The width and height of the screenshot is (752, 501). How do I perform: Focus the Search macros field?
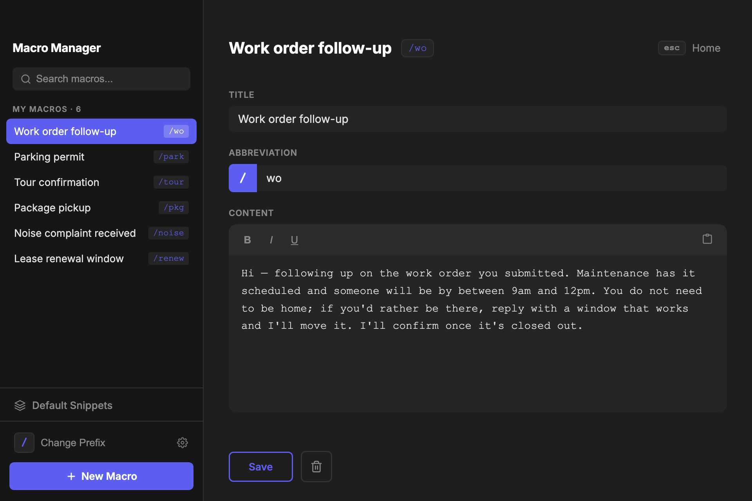[101, 79]
